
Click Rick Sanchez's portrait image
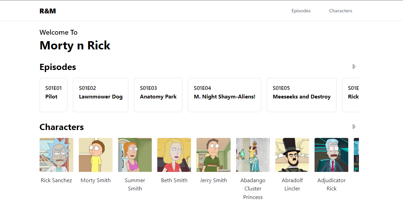[x=56, y=155]
